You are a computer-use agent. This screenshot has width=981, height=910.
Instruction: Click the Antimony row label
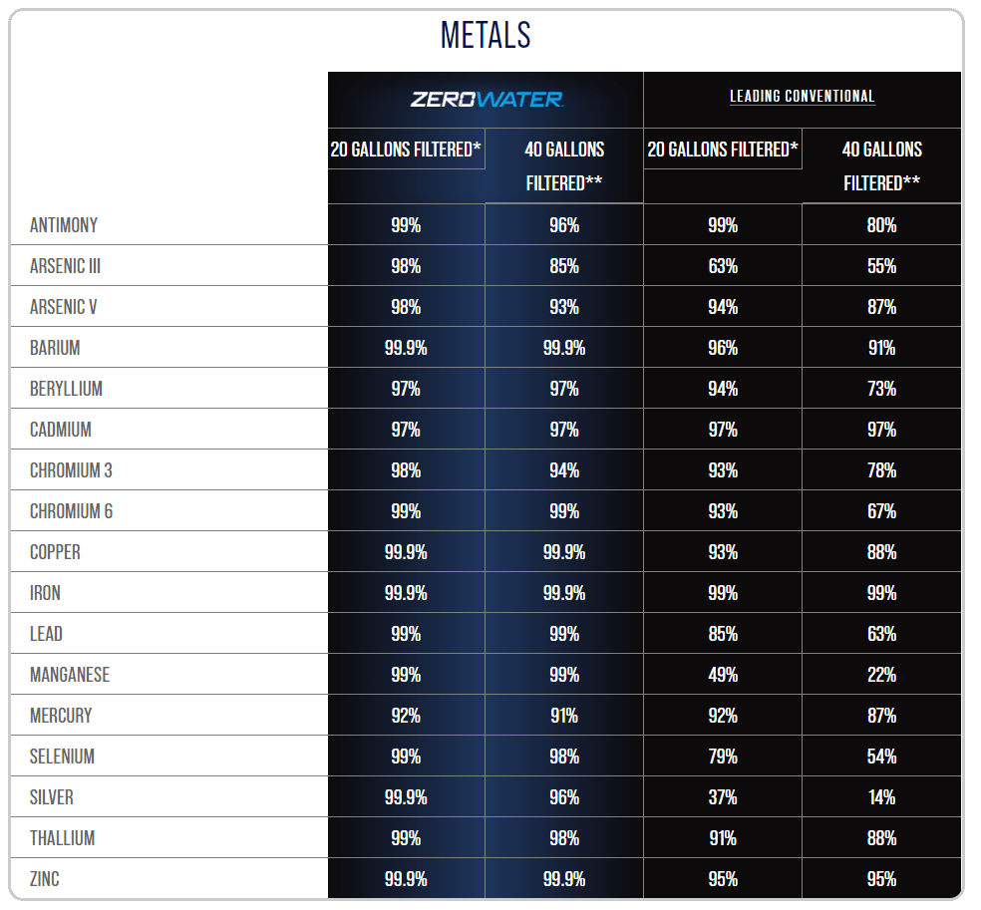pos(64,225)
